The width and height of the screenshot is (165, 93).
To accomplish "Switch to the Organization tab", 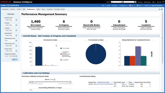I will pyautogui.click(x=5, y=9).
